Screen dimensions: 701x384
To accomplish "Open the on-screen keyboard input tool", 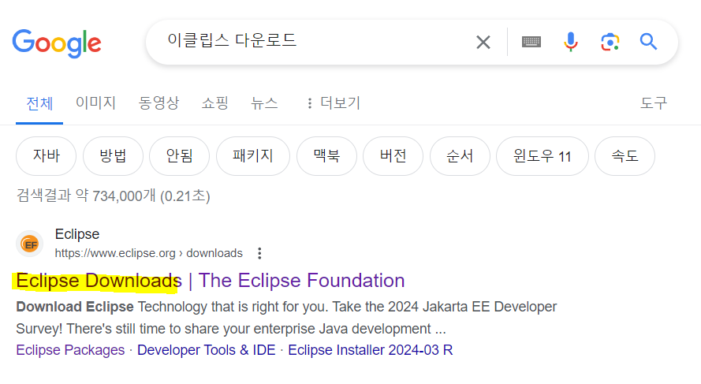I will click(531, 42).
